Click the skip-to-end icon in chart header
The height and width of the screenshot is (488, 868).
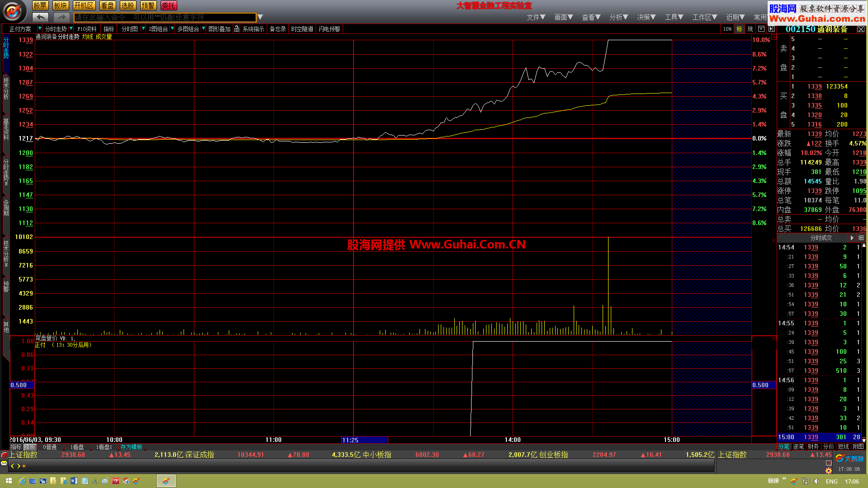click(x=772, y=29)
